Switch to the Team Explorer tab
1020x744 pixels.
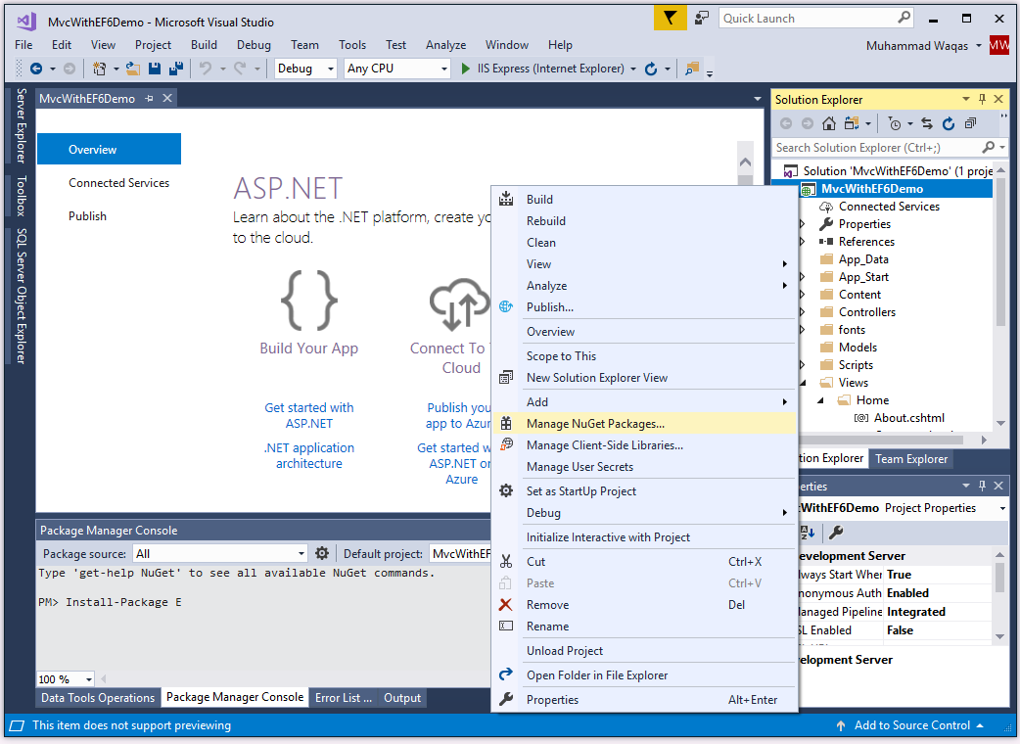[910, 458]
